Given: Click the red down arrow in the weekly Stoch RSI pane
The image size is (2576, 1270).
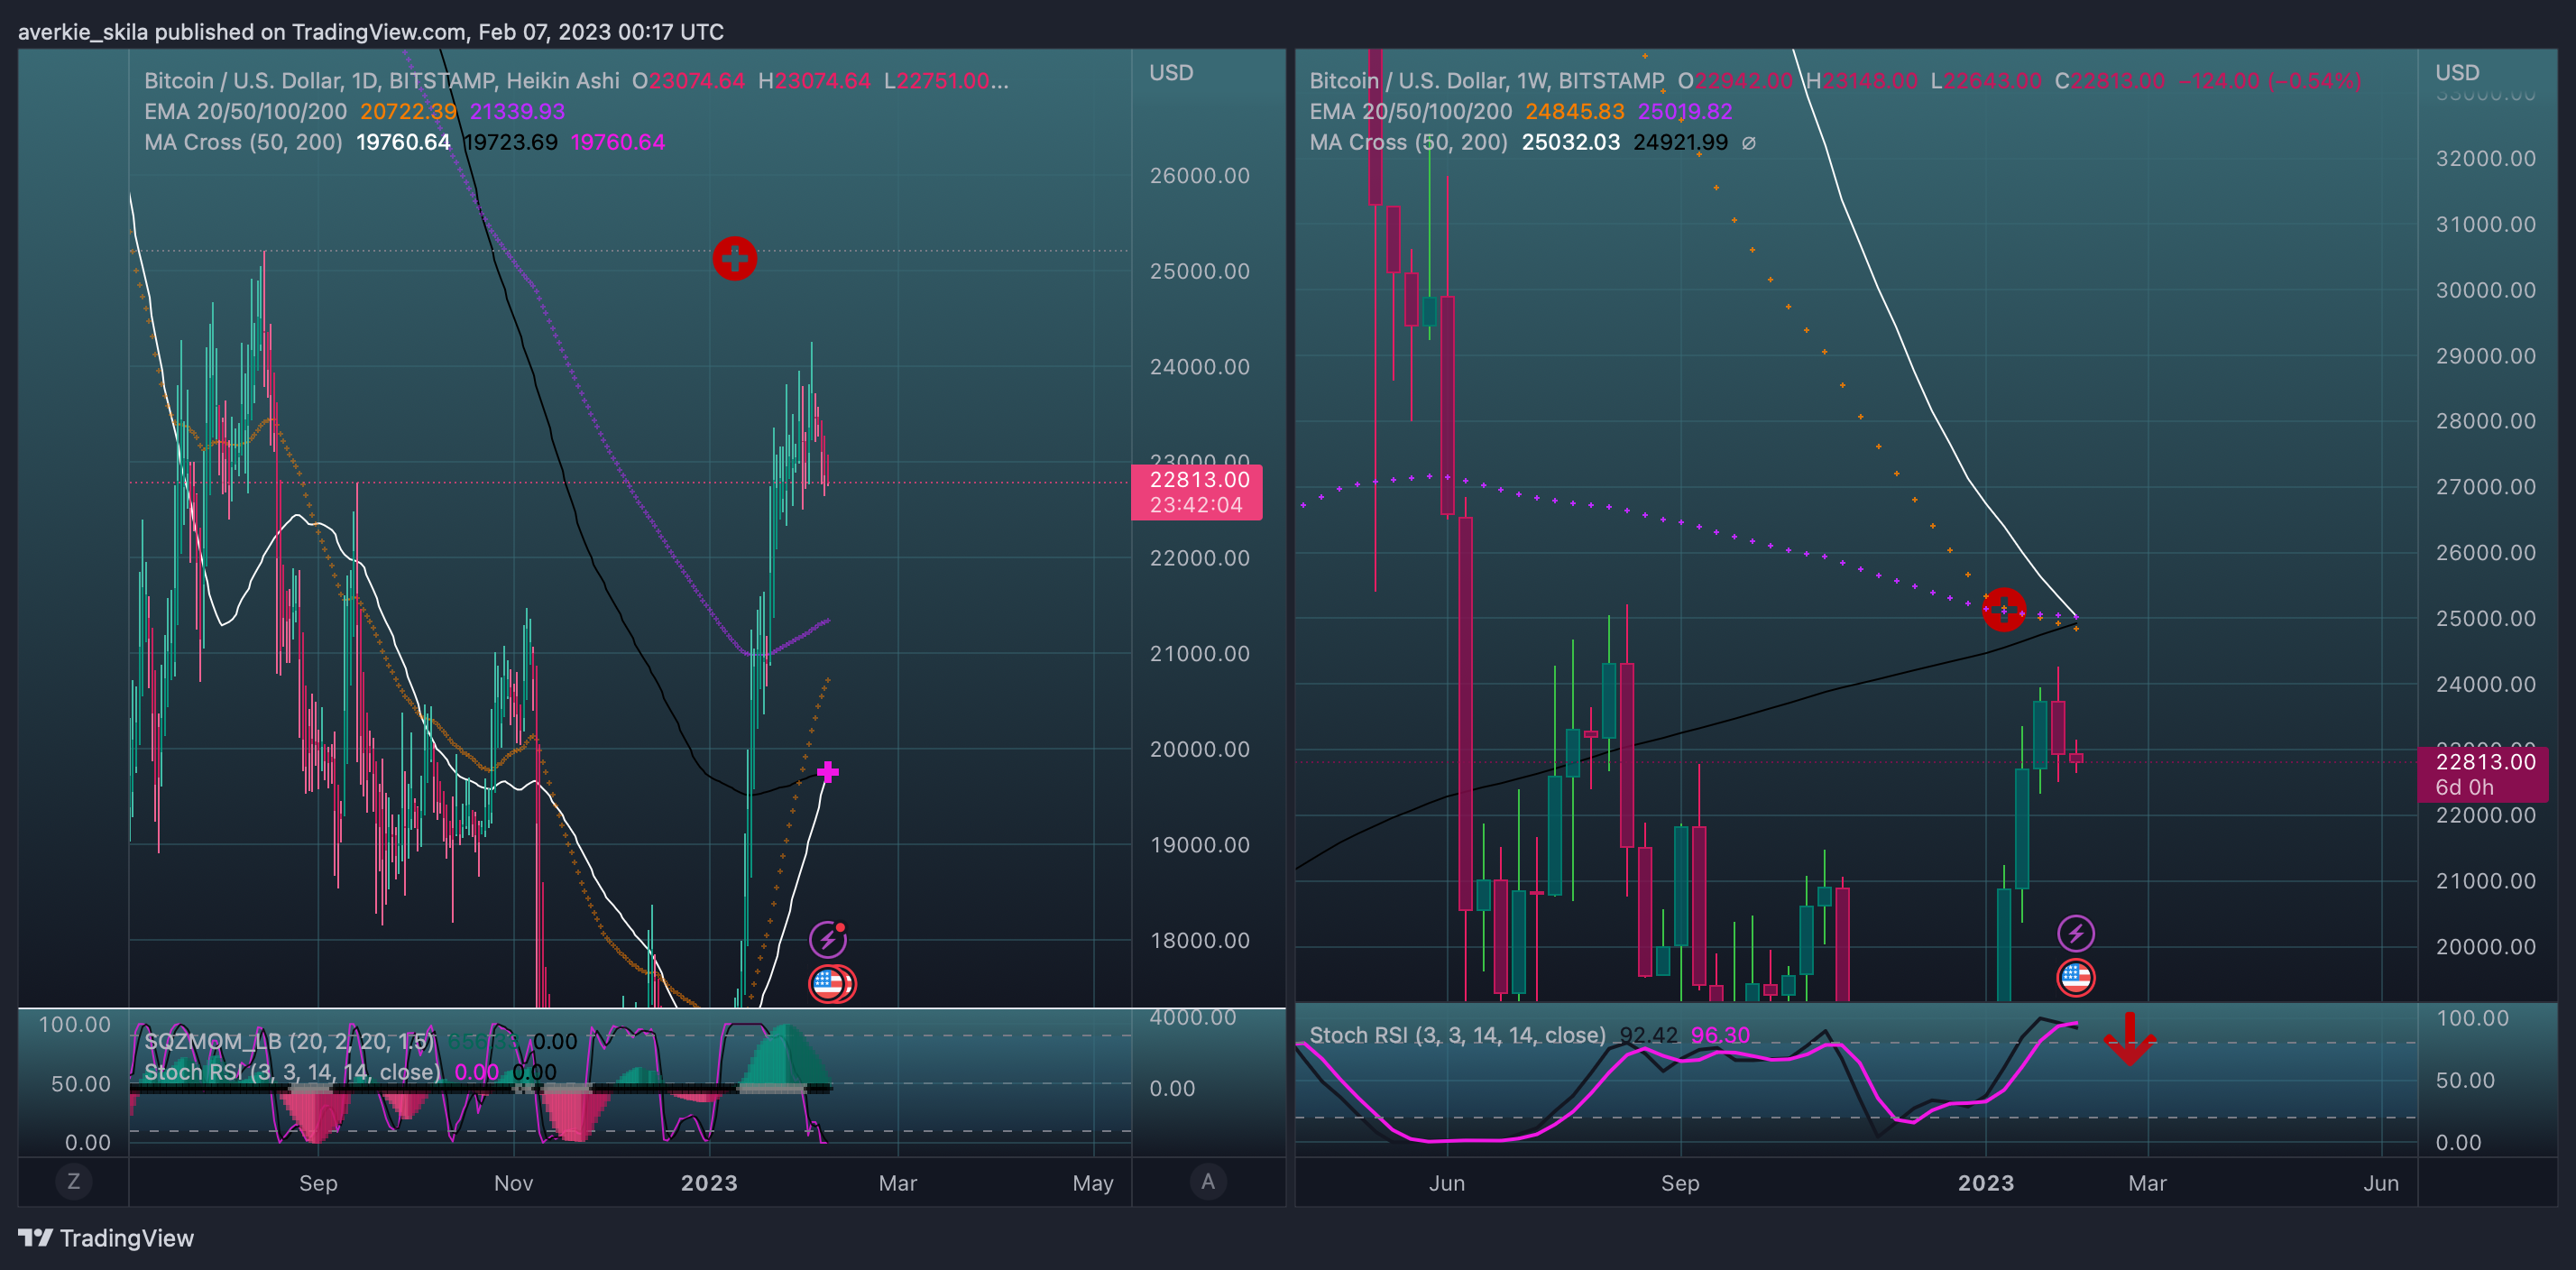Looking at the screenshot, I should pos(2129,1038).
